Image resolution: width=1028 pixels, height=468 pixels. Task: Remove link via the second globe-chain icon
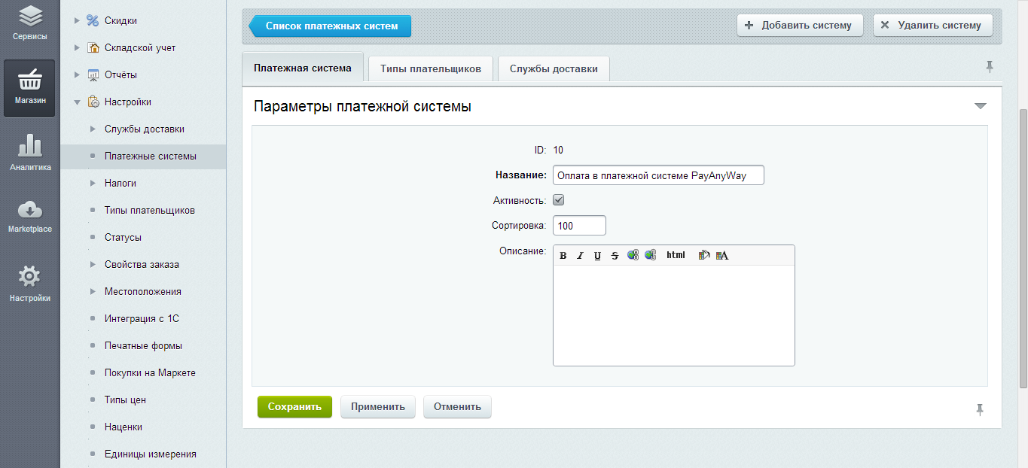pyautogui.click(x=650, y=256)
